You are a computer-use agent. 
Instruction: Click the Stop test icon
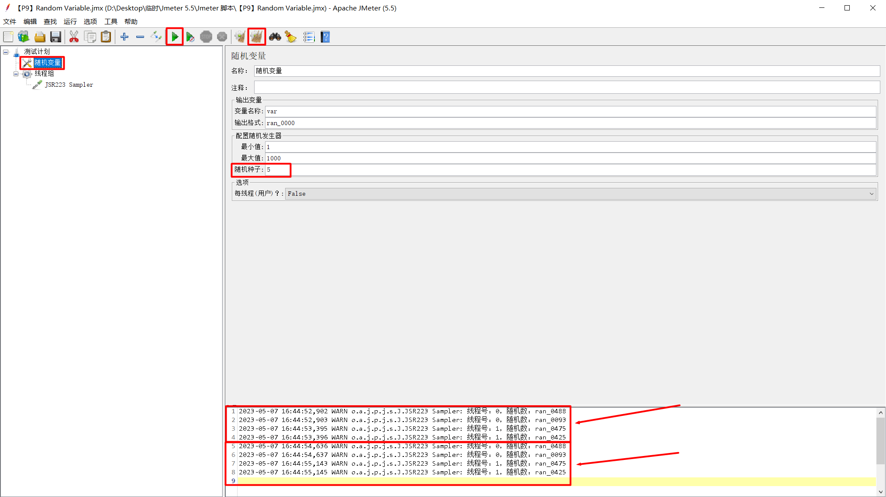[x=206, y=37]
